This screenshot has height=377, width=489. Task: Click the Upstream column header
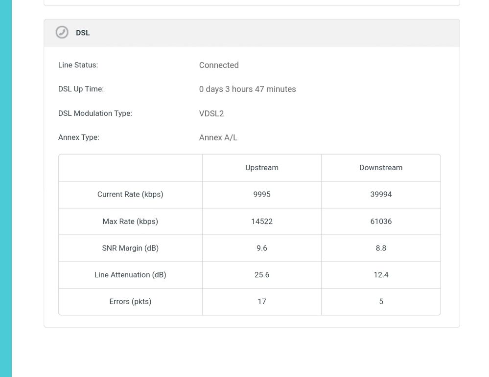(262, 168)
